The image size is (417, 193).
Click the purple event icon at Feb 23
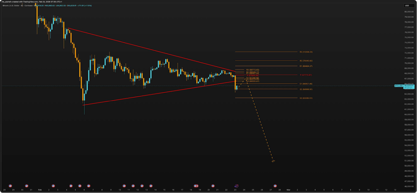click(236, 185)
